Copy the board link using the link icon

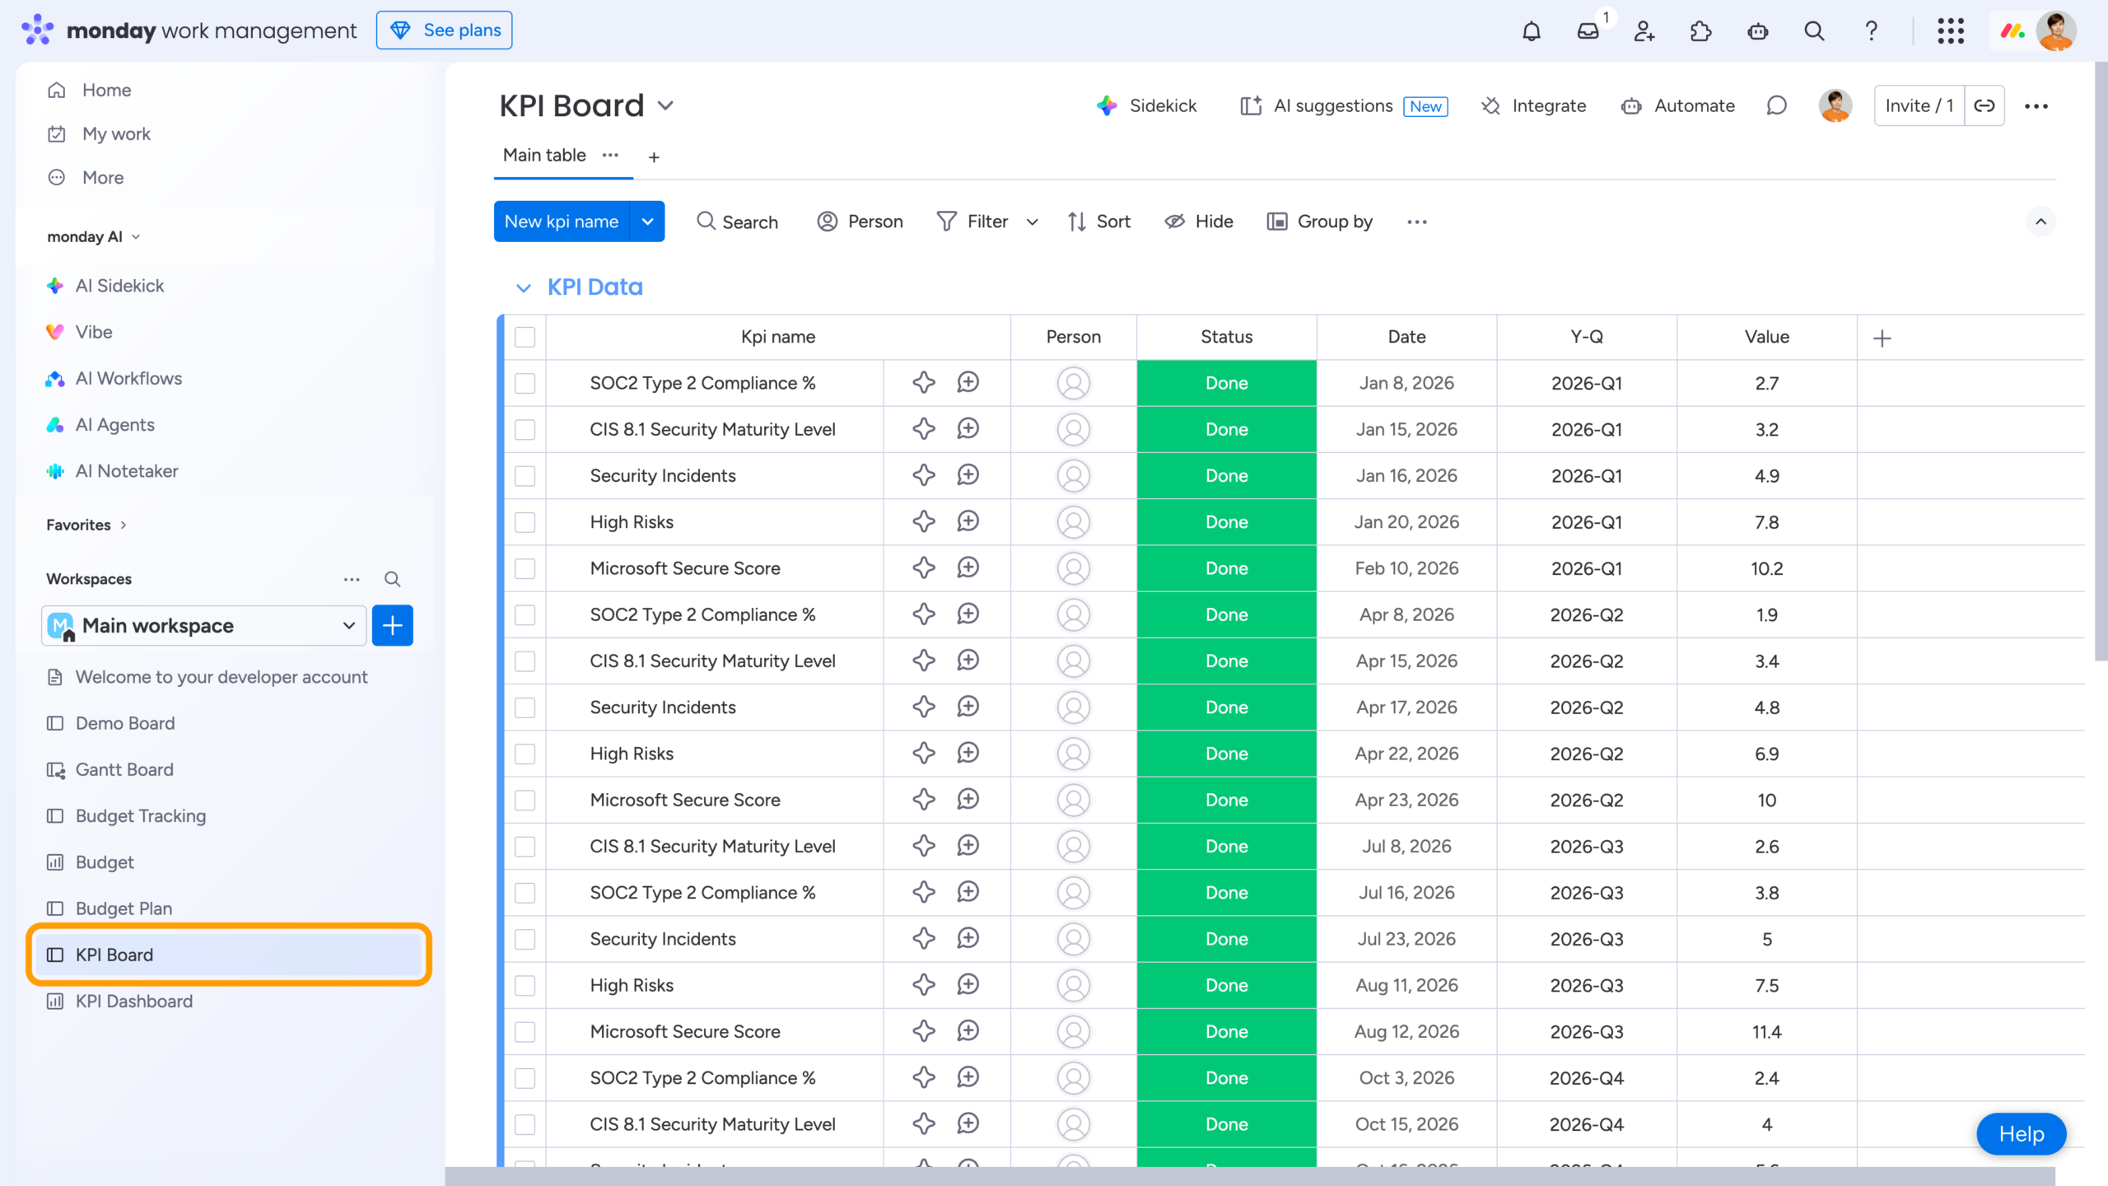[1984, 105]
